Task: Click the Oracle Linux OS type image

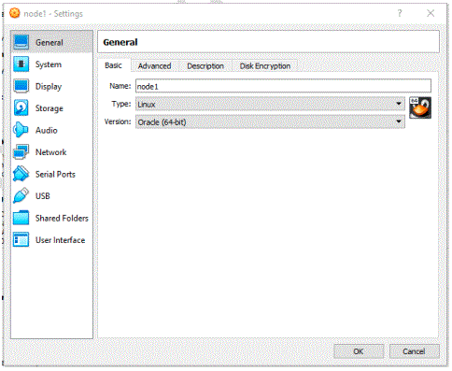Action: tap(420, 107)
